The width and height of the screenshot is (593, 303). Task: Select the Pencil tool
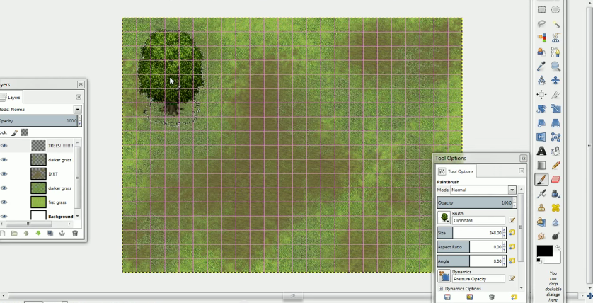555,166
